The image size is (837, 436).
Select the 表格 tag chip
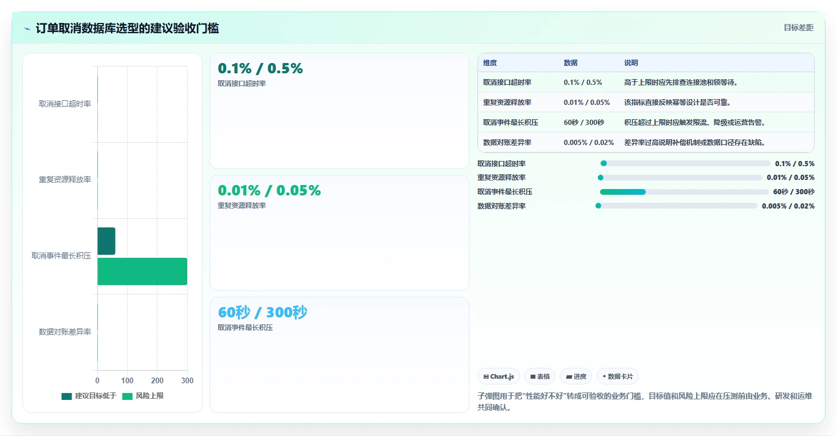(x=540, y=376)
